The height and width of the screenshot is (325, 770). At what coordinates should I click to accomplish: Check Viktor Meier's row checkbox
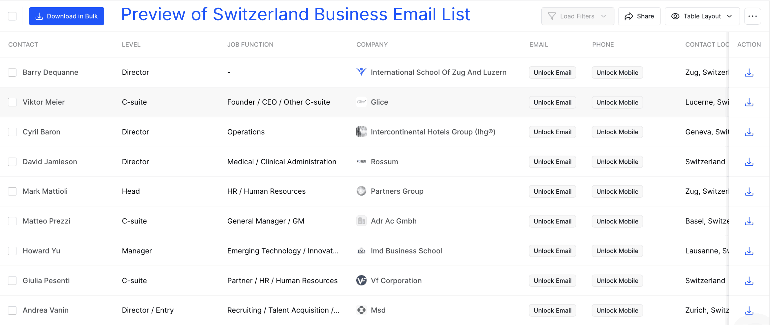tap(12, 102)
